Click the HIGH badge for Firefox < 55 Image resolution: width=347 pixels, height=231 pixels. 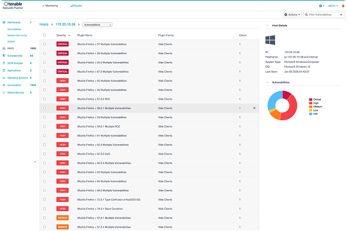pos(63,81)
